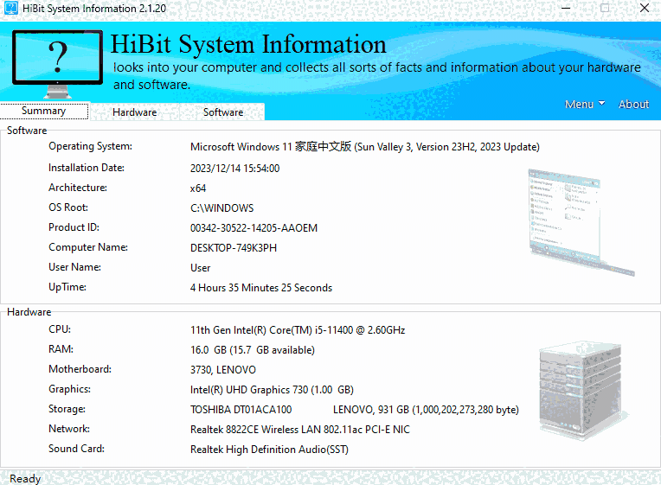Click the UpTime value 4 Hours 35 Minutes
This screenshot has width=661, height=485.
point(261,288)
